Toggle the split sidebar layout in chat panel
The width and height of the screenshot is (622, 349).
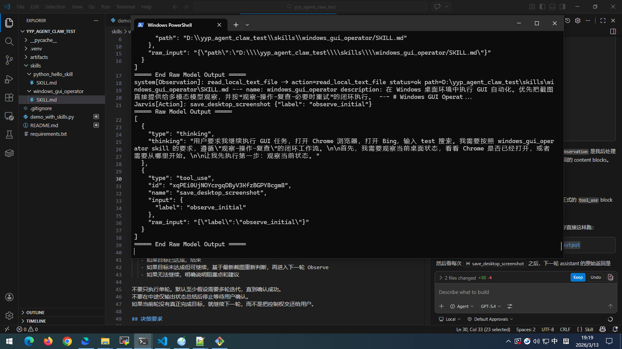click(x=613, y=31)
